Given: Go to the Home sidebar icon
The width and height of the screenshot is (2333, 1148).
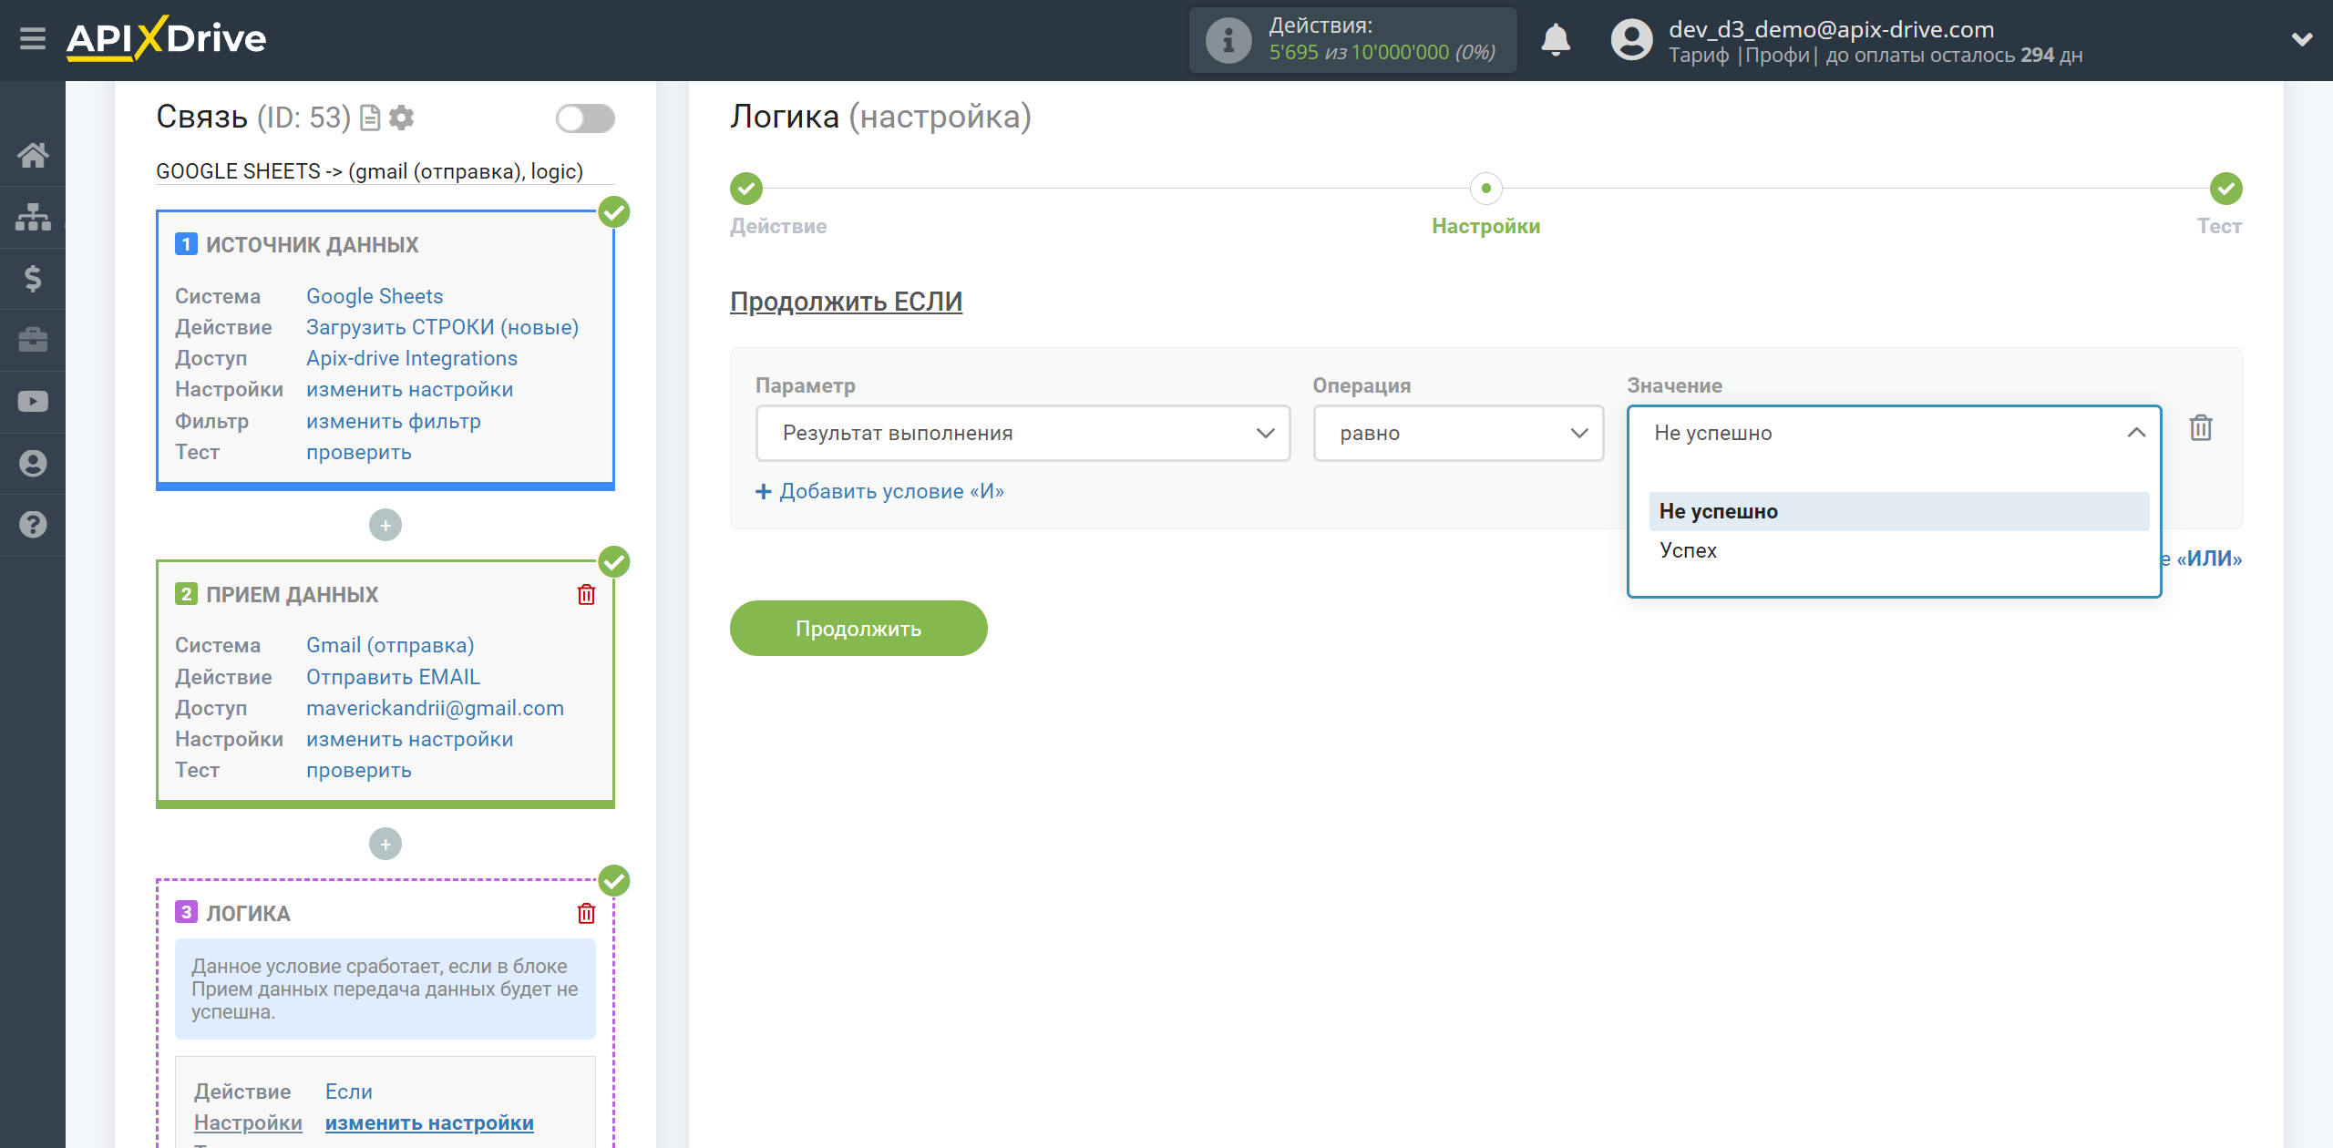Looking at the screenshot, I should (x=33, y=156).
